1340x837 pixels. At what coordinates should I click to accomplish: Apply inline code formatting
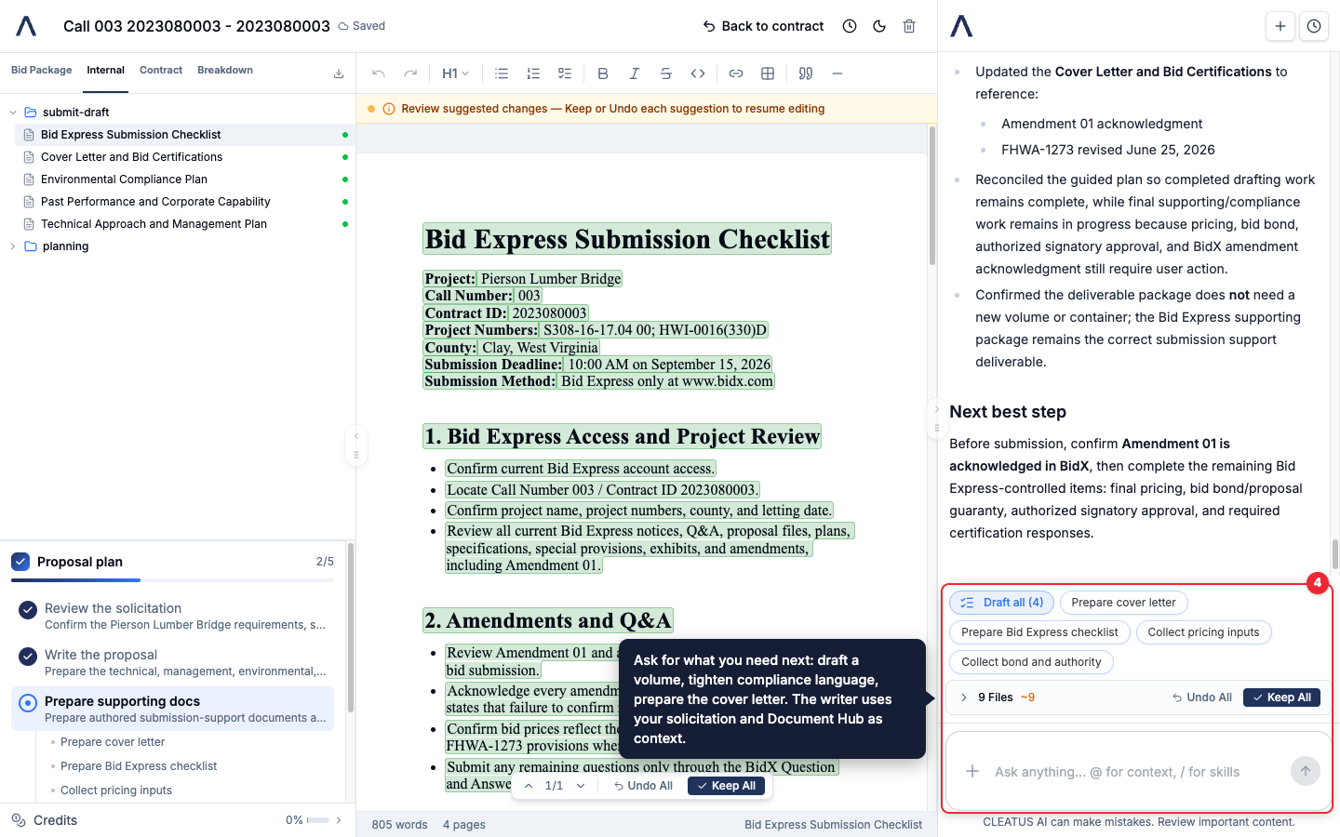pos(698,73)
